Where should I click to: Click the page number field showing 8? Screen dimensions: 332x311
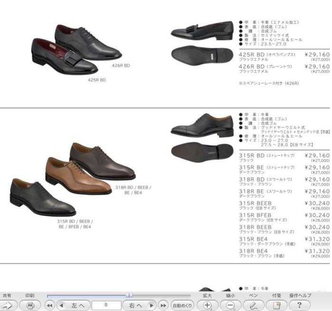[106, 305]
